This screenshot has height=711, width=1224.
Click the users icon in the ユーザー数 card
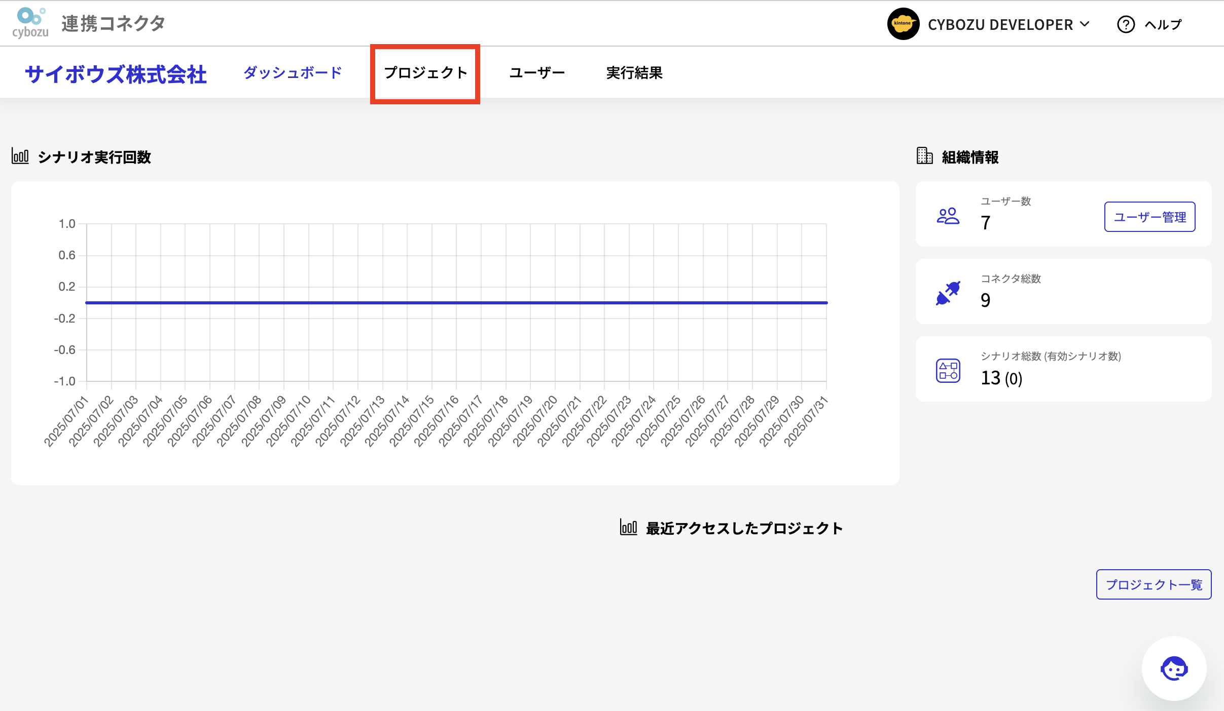coord(948,217)
